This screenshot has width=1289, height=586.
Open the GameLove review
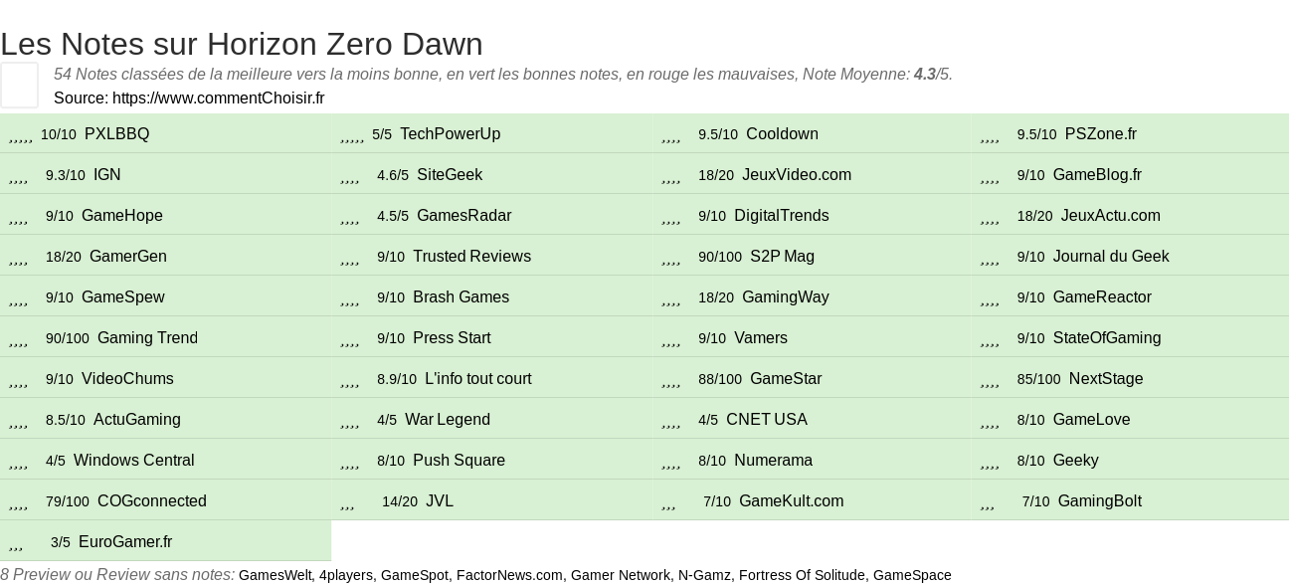[1091, 420]
